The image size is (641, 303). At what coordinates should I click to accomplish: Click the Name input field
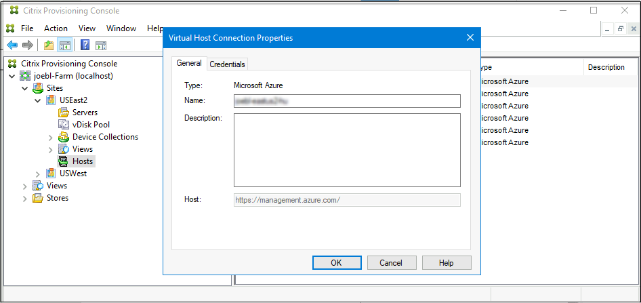coord(347,101)
